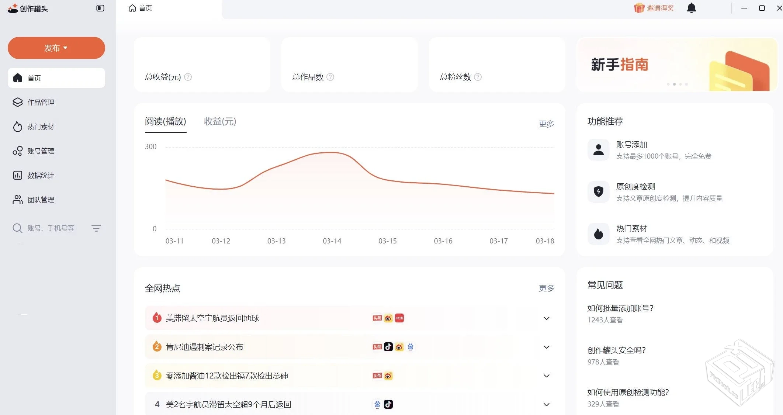This screenshot has width=783, height=415.
Task: Toggle the sidebar collapse control at top left
Action: pos(100,8)
